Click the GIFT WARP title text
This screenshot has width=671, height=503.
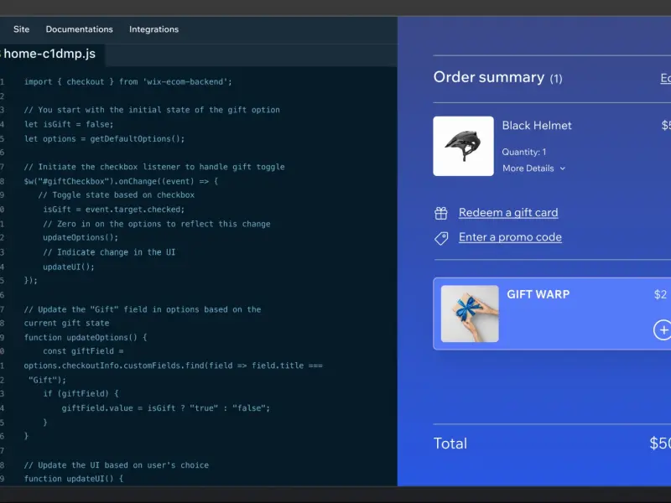[x=538, y=294]
